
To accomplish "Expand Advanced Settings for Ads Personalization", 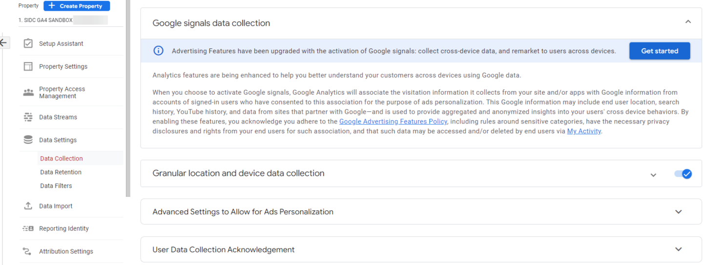I will [x=678, y=212].
